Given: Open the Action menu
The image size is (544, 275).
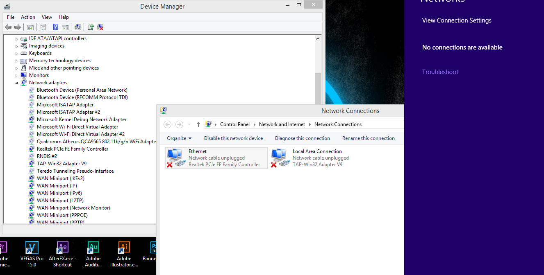Looking at the screenshot, I should (28, 17).
